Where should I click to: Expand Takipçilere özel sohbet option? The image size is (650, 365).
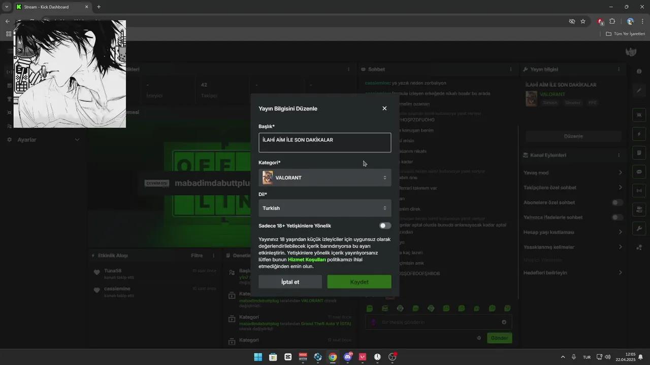(573, 188)
